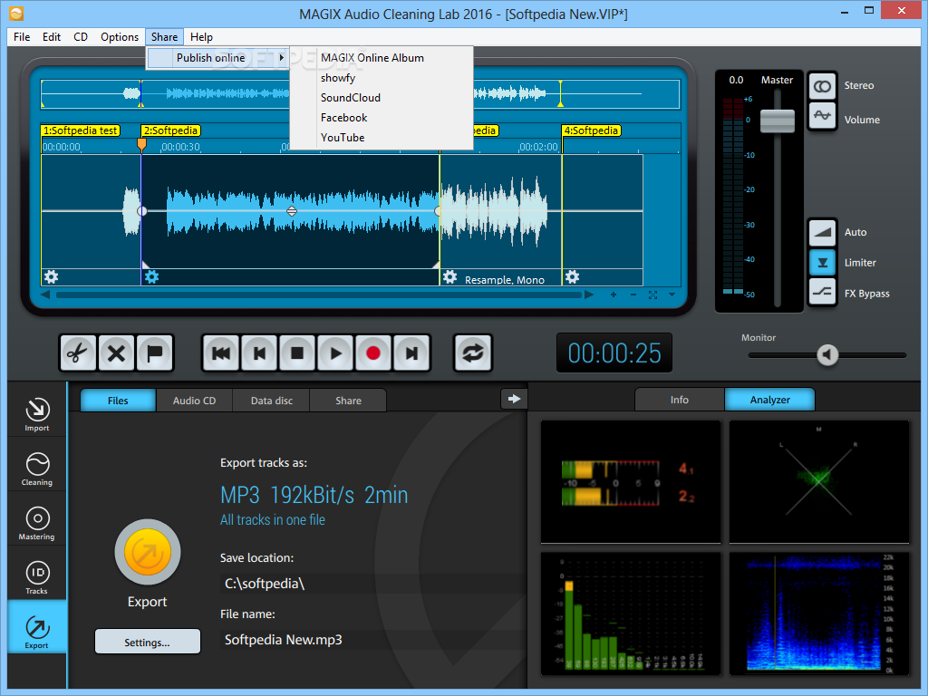Viewport: 928px width, 696px height.
Task: Click the Monitor volume slider knob
Action: click(827, 355)
